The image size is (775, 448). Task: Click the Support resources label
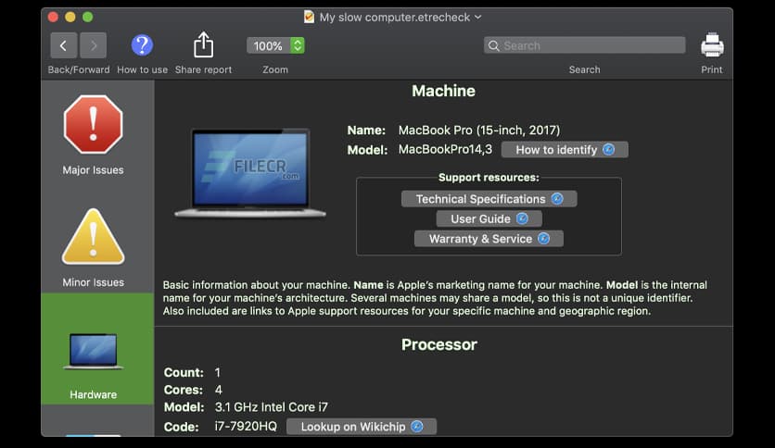click(x=489, y=177)
